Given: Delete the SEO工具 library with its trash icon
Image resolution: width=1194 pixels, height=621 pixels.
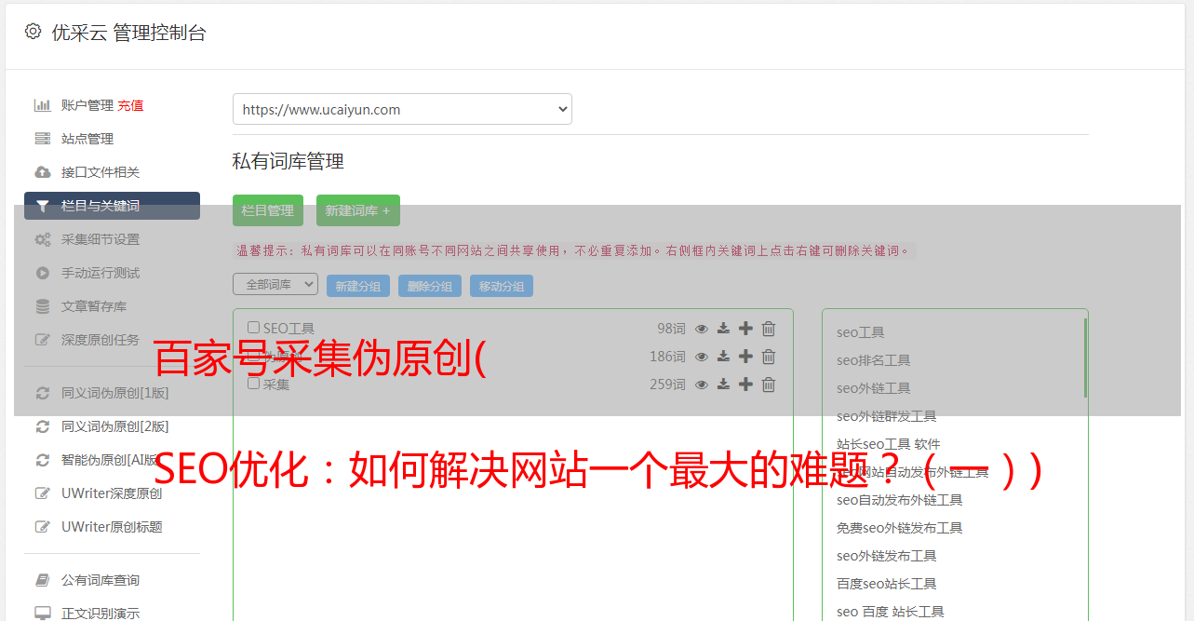Looking at the screenshot, I should click(769, 329).
